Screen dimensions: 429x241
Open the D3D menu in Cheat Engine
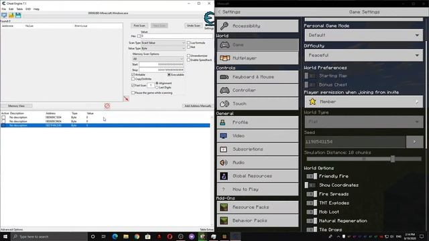(28, 9)
